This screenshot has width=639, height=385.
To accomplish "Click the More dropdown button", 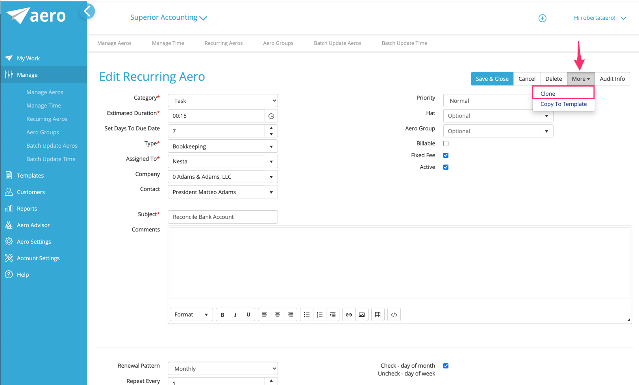I will pos(581,79).
